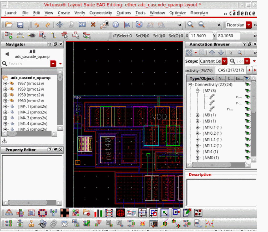268x232 pixels.
Task: Switch to the CAS (217/217) tab
Action: click(x=231, y=70)
